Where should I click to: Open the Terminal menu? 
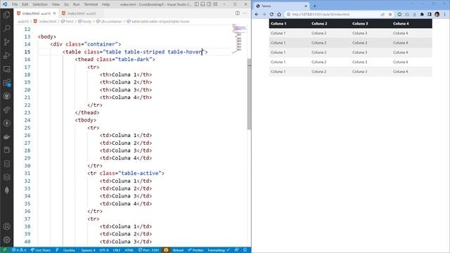[91, 4]
